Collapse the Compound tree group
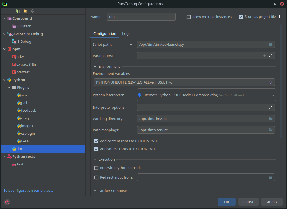The image size is (287, 209). (4, 18)
